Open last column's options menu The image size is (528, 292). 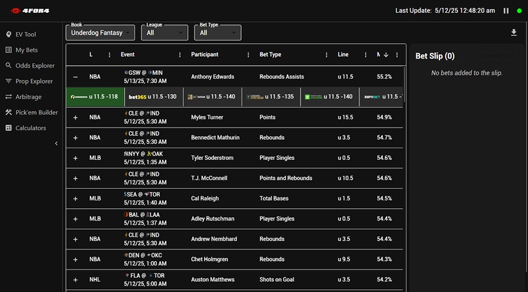[x=397, y=55]
